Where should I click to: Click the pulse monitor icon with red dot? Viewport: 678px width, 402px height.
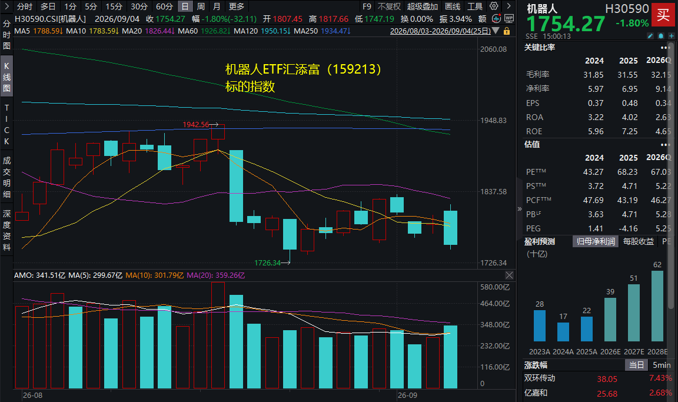496,19
